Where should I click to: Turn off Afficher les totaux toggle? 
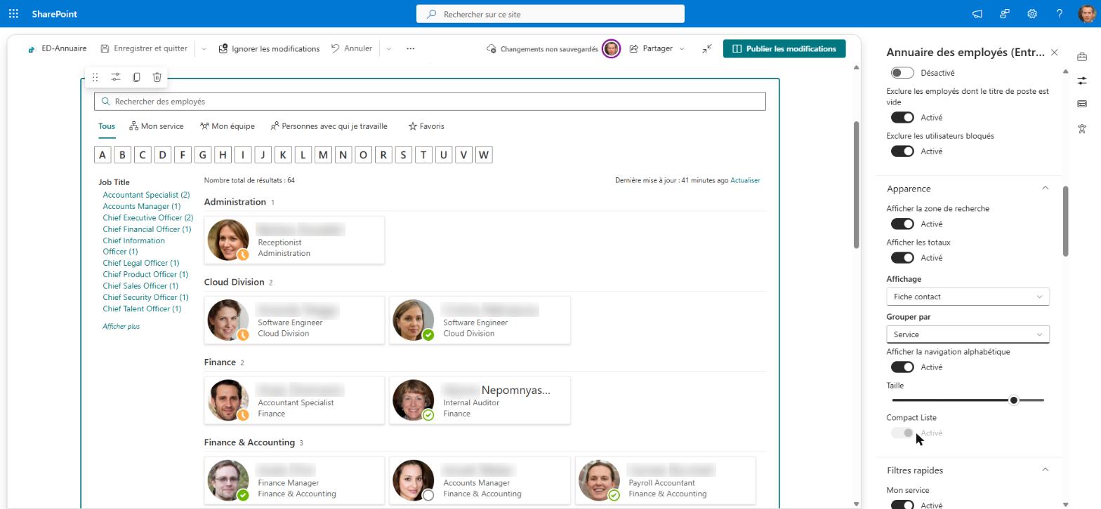tap(902, 257)
